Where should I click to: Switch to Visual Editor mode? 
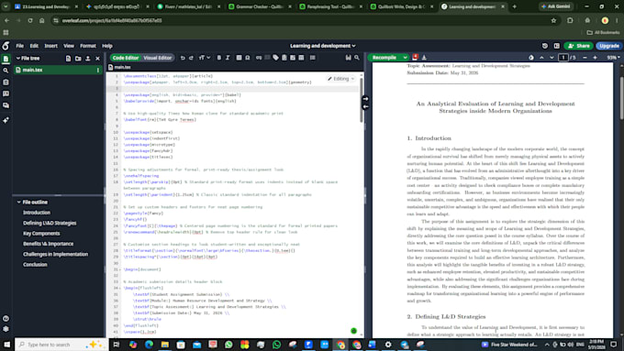(x=158, y=58)
